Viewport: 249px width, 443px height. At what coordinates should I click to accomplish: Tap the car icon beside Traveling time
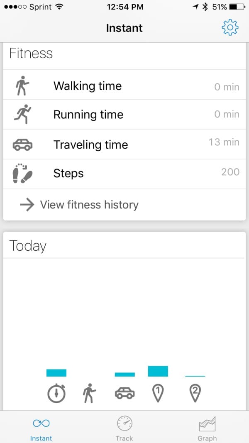pyautogui.click(x=22, y=144)
